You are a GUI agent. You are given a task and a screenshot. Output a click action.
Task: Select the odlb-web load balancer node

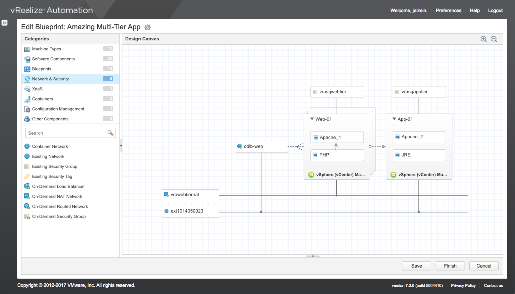(x=261, y=146)
